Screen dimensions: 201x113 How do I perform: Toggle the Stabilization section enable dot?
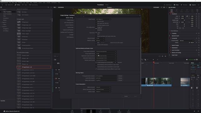tap(171, 48)
